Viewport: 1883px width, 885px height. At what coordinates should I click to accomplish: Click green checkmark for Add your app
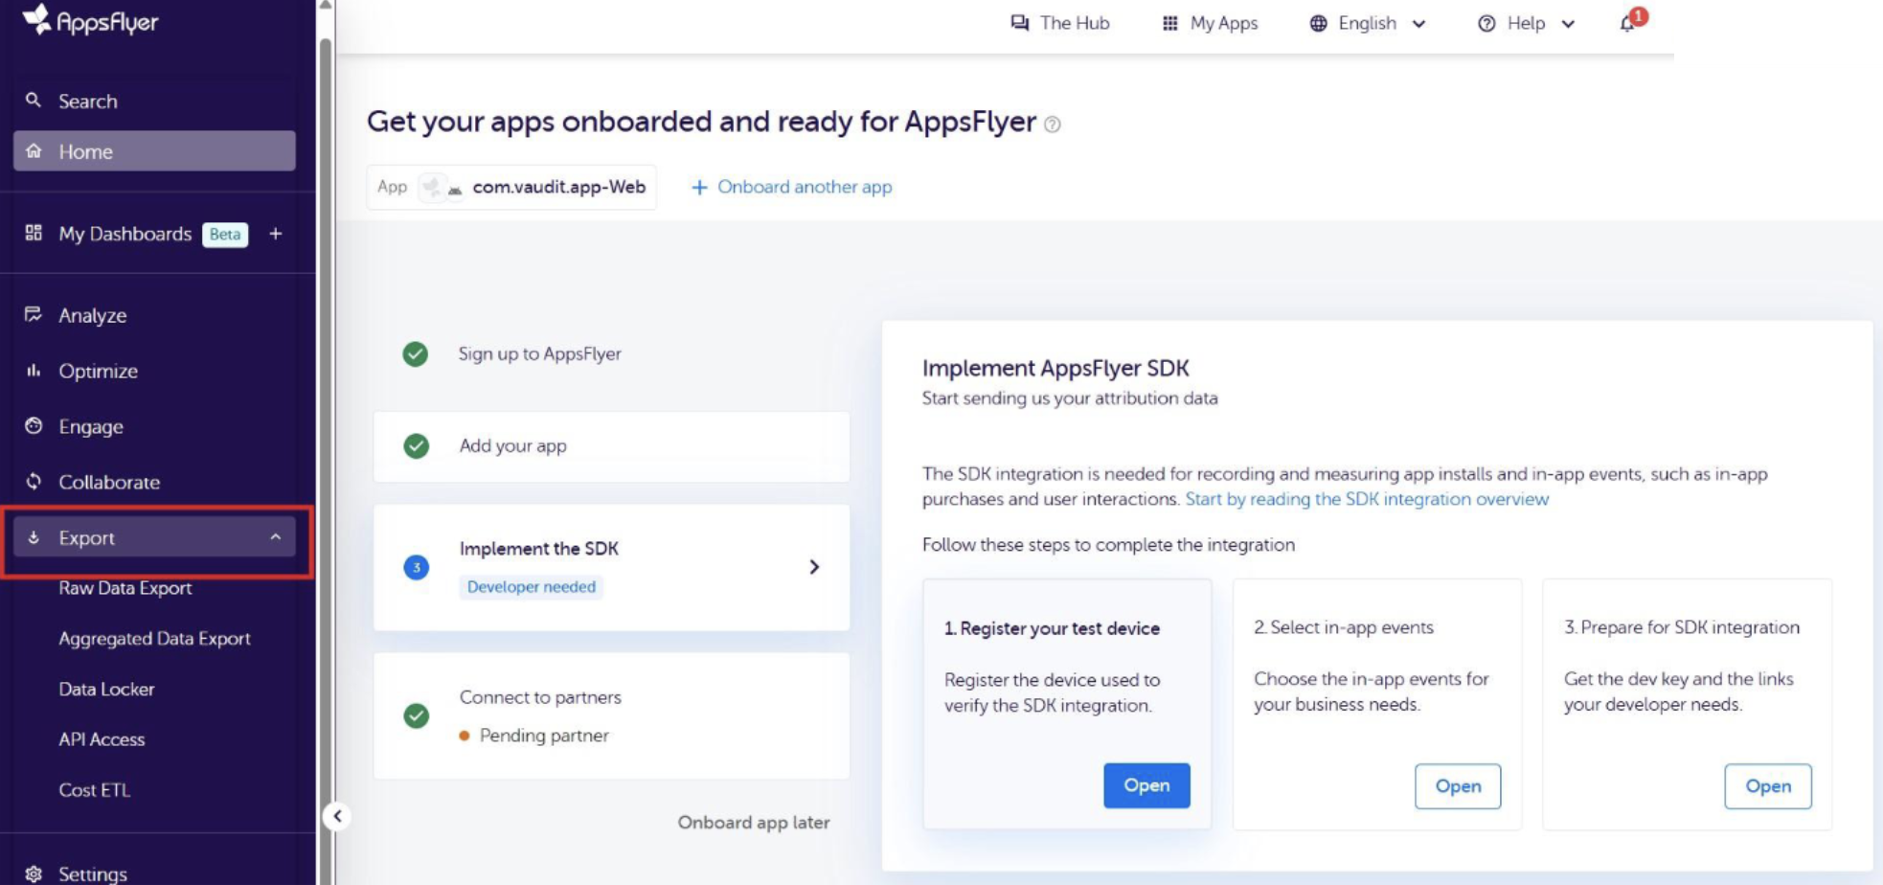pyautogui.click(x=416, y=445)
